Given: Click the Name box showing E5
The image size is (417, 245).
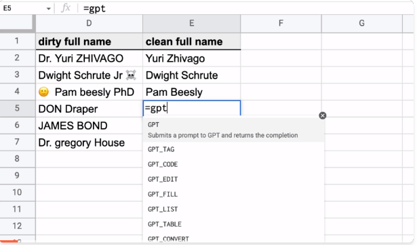Looking at the screenshot, I should coord(24,9).
